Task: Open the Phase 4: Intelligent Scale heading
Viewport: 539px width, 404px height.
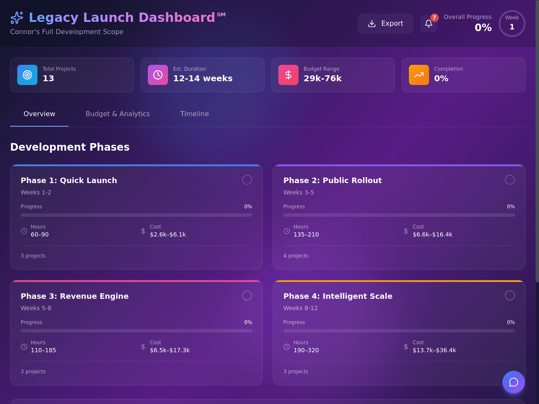Action: [338, 296]
